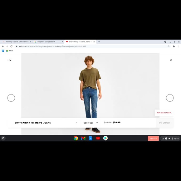Open the Meet bookmark
The height and width of the screenshot is (181, 181).
click(x=9, y=51)
